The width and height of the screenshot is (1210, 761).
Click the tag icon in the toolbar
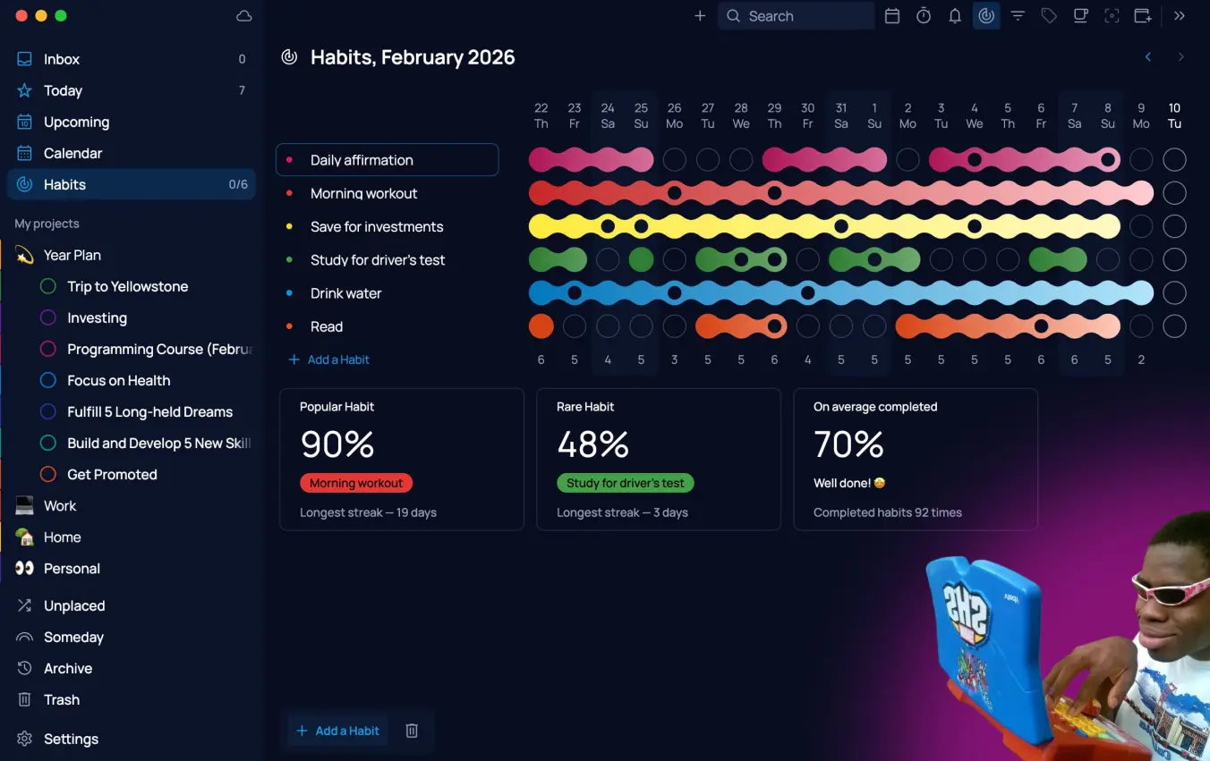tap(1049, 16)
